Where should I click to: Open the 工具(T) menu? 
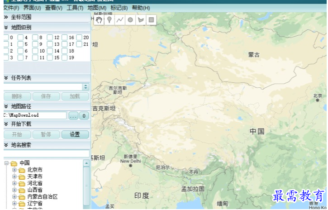tap(75, 8)
